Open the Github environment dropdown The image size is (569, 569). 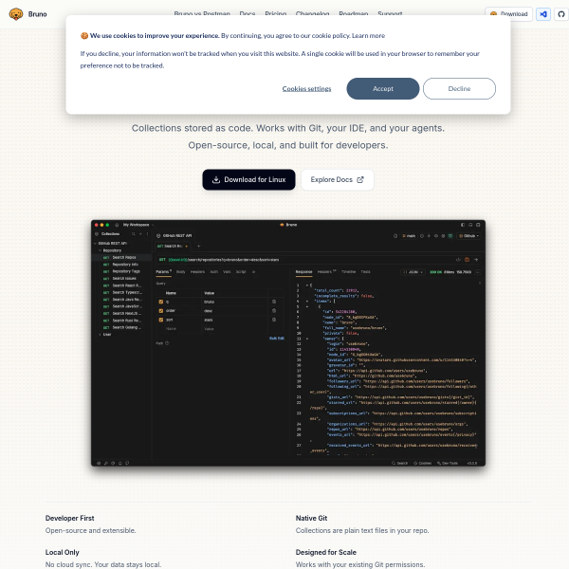[x=468, y=236]
